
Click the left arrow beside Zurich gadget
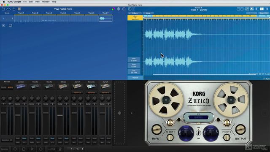pyautogui.click(x=132, y=113)
